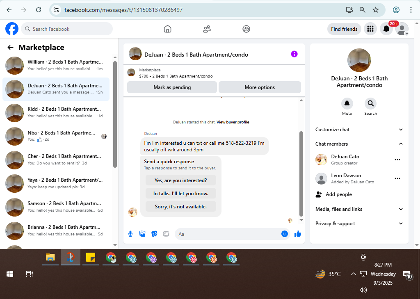Send quick response "Sorry, it's not available."
420x299 pixels.
coord(181,207)
